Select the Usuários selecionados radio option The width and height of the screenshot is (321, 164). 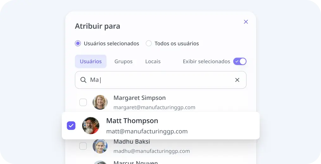point(78,44)
